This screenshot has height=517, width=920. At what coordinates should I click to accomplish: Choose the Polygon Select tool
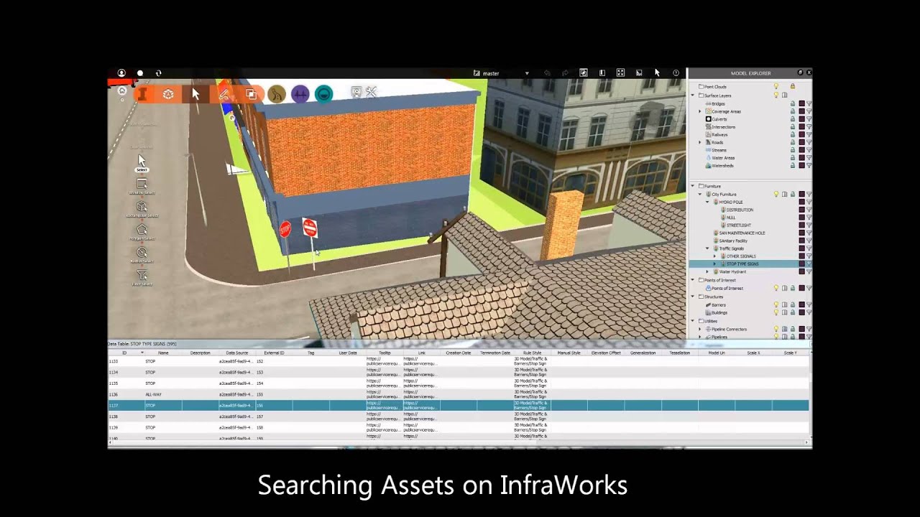[x=142, y=232]
